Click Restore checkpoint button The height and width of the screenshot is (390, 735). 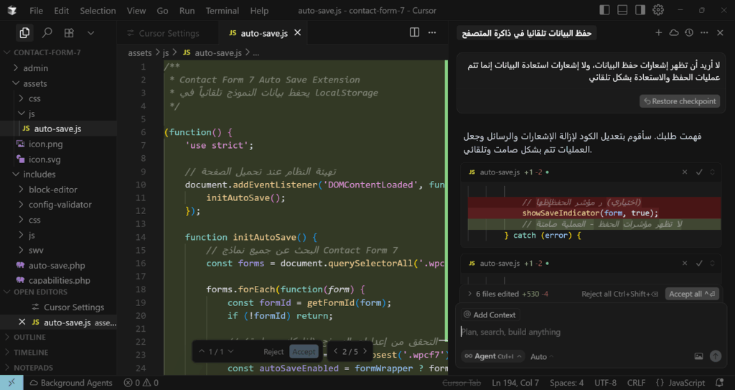click(680, 101)
